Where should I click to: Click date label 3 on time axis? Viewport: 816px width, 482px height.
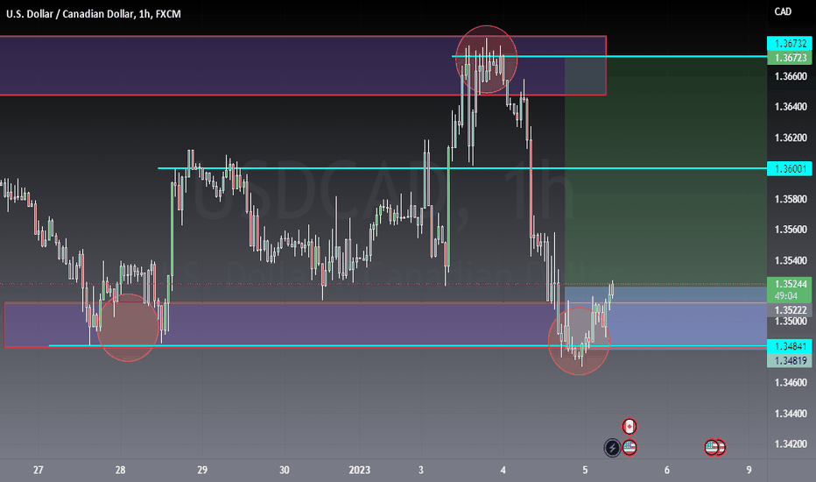(421, 470)
